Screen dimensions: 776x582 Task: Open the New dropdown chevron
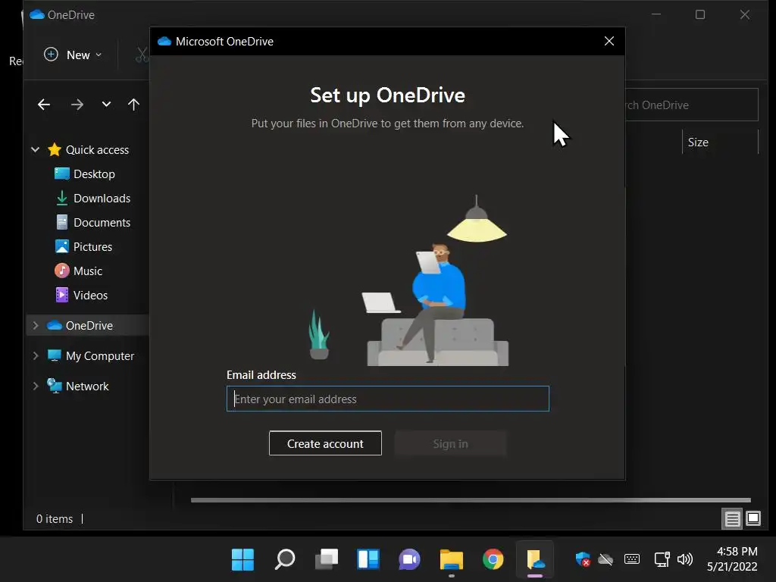(99, 55)
